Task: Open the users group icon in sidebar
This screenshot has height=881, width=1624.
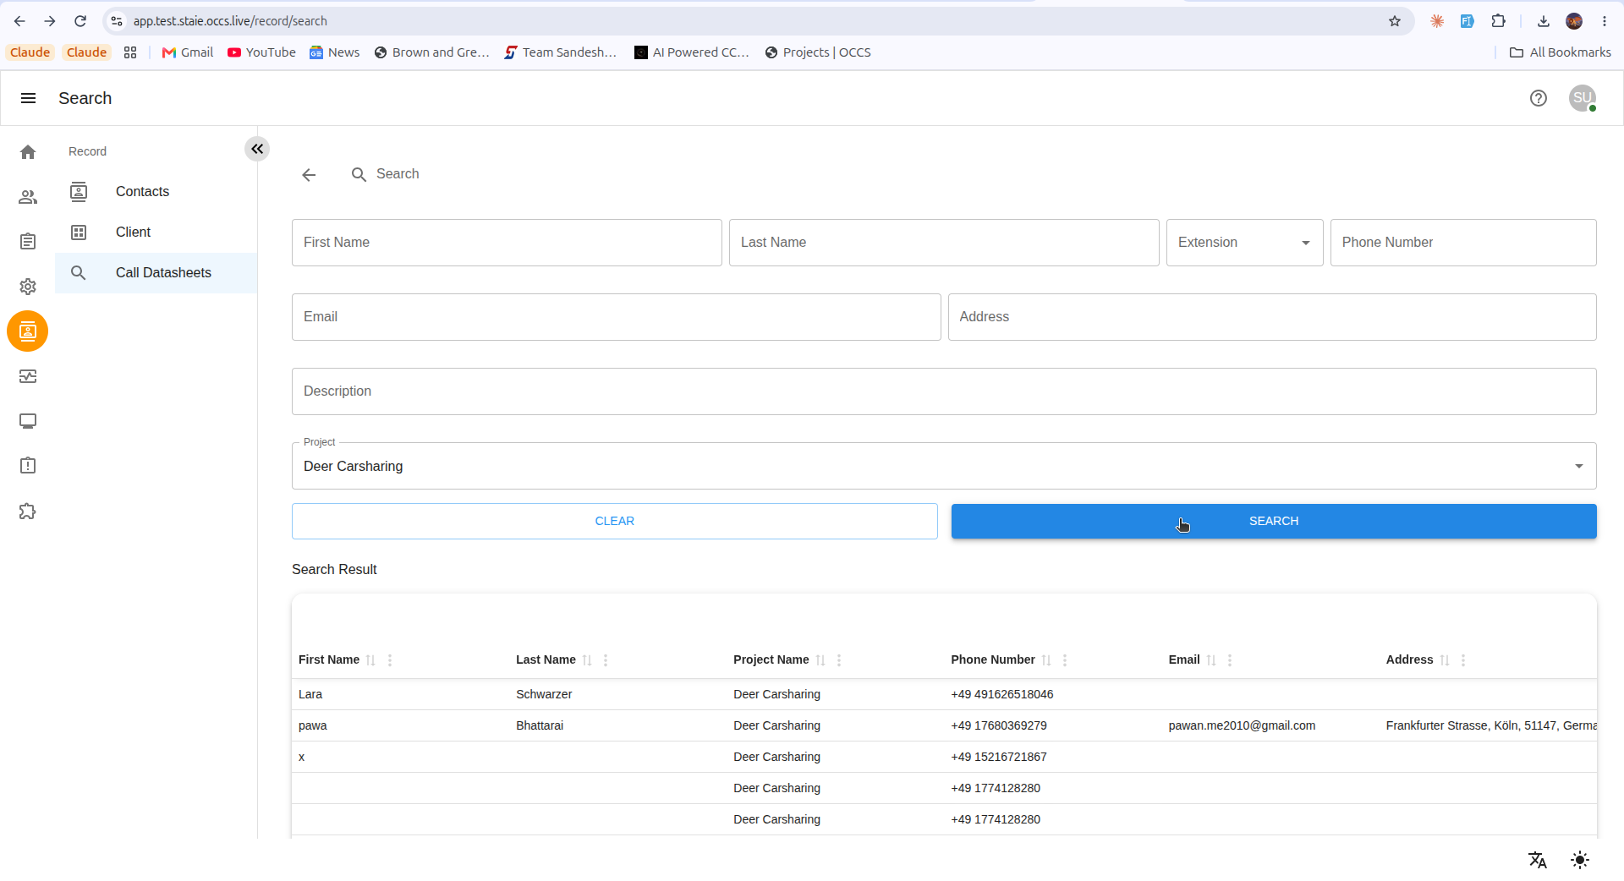Action: pos(28,197)
